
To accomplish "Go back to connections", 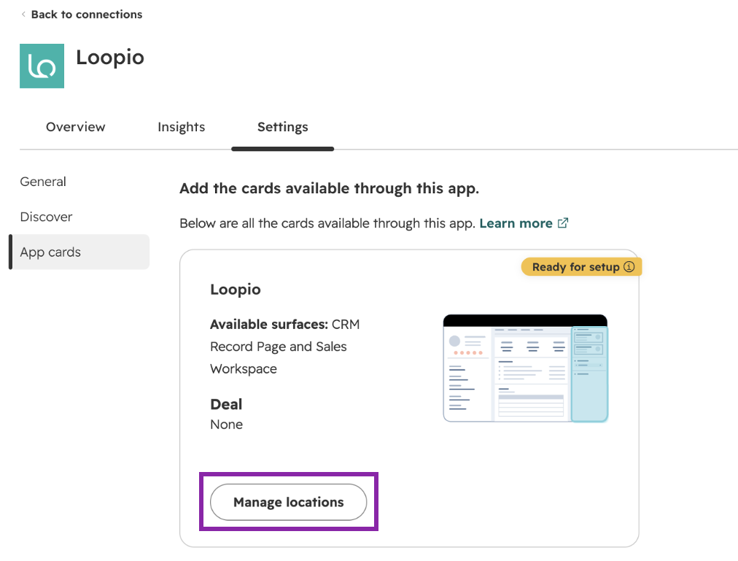I will 87,15.
